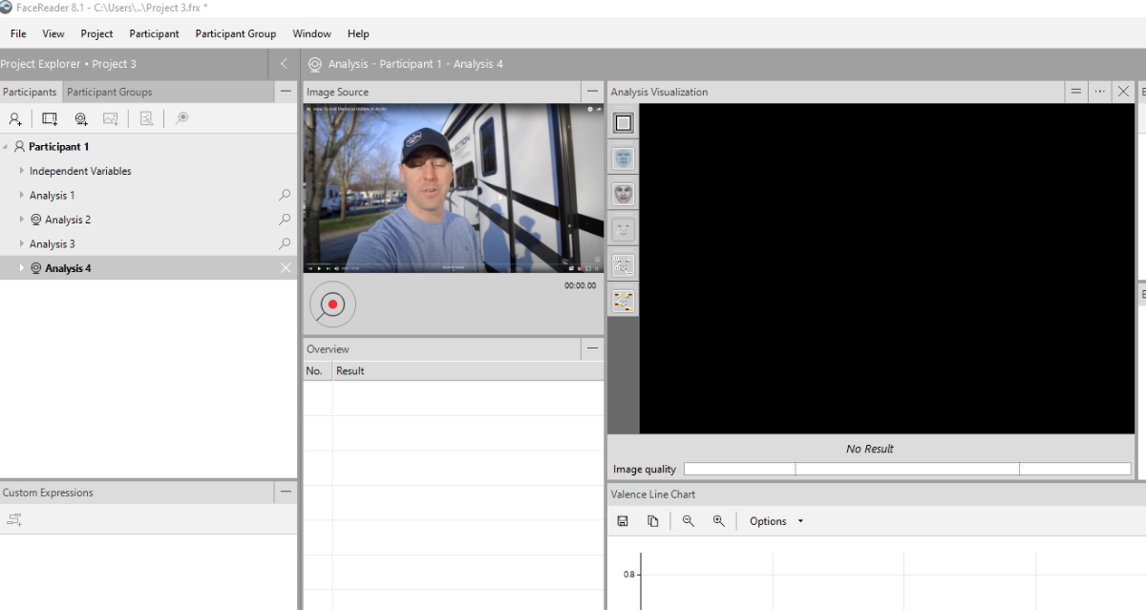Close the Analysis Visualization panel

pyautogui.click(x=1123, y=92)
